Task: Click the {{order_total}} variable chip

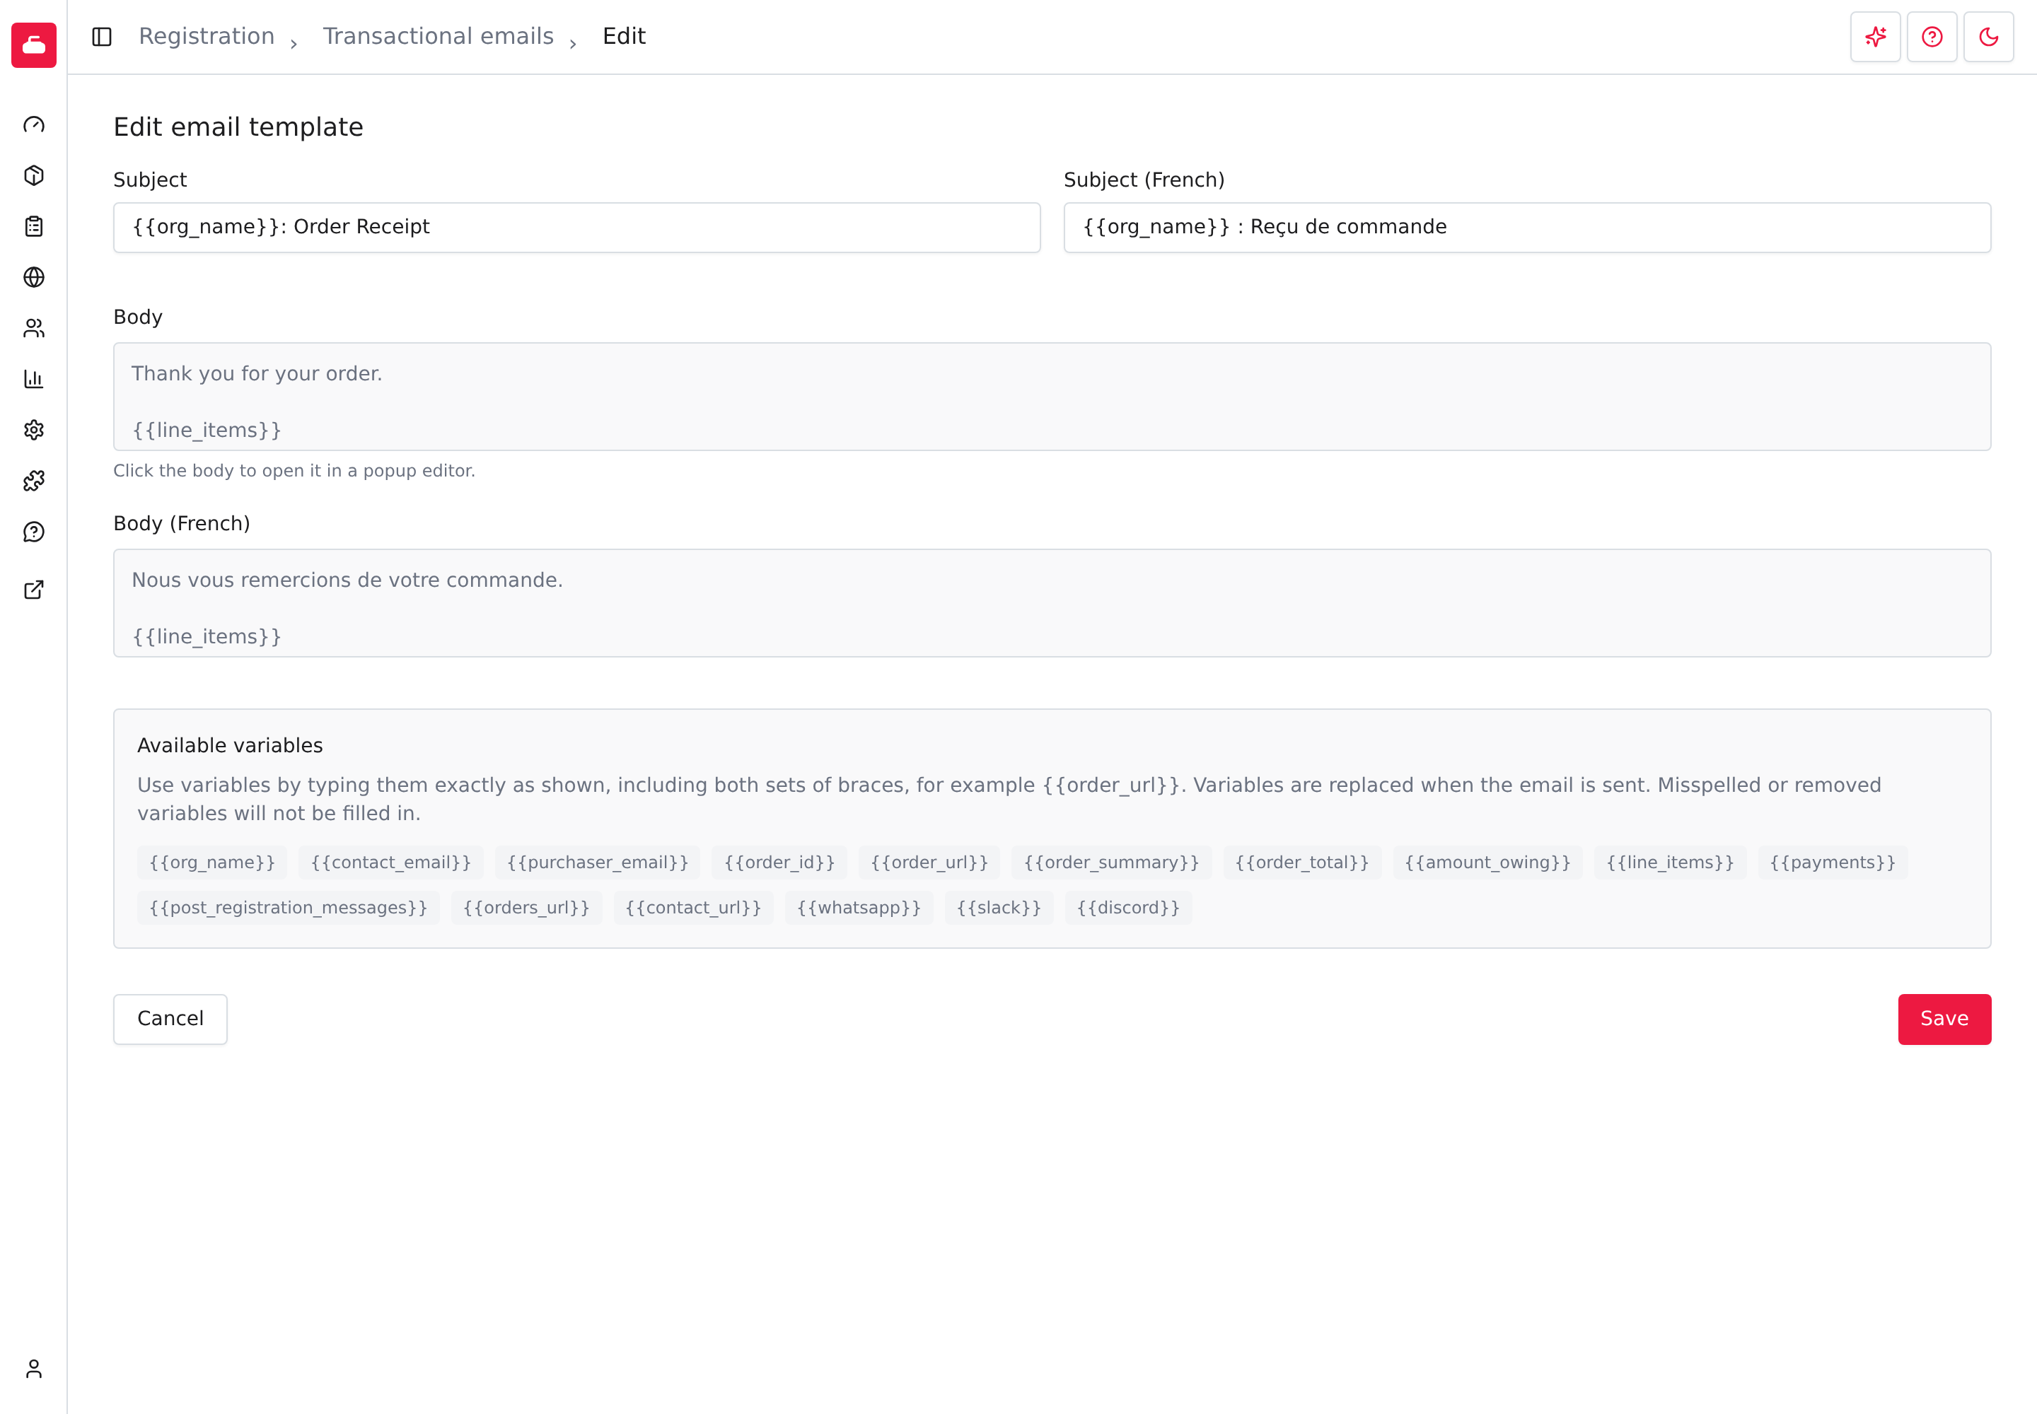Action: (1302, 862)
